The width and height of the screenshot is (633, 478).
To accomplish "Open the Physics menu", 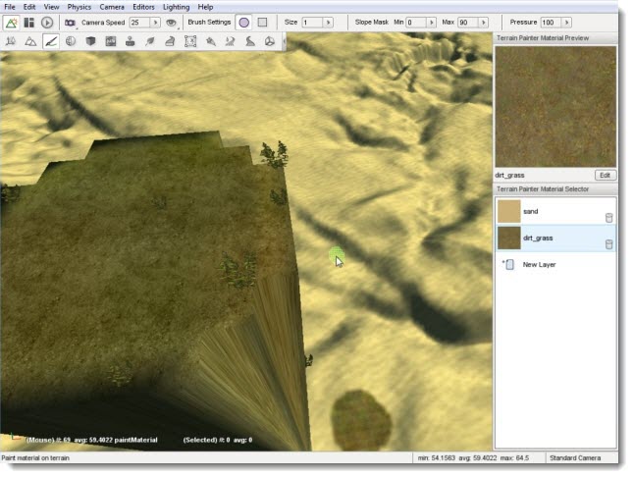I will point(79,7).
